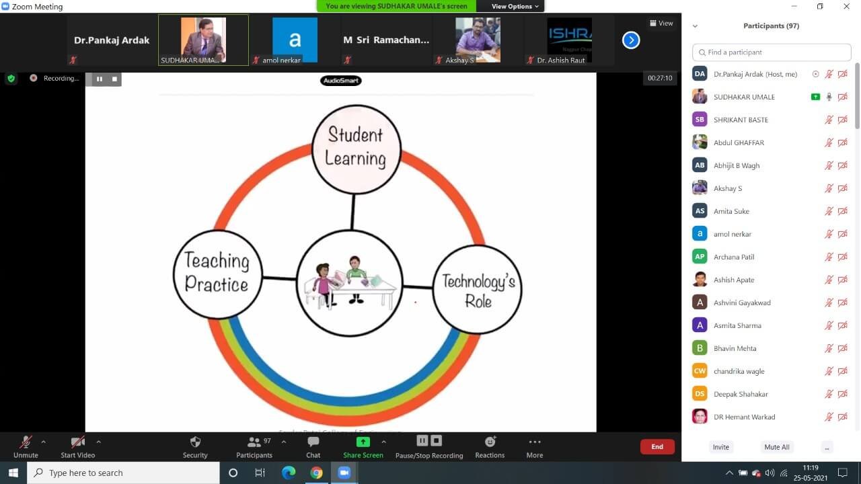The width and height of the screenshot is (861, 484).
Task: Open Microsoft Edge from taskbar
Action: pyautogui.click(x=288, y=473)
